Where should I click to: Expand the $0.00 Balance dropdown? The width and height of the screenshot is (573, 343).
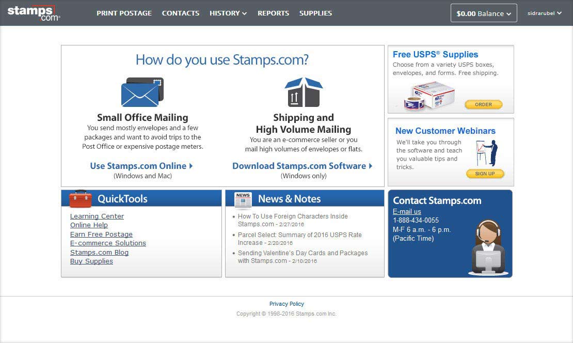(484, 13)
